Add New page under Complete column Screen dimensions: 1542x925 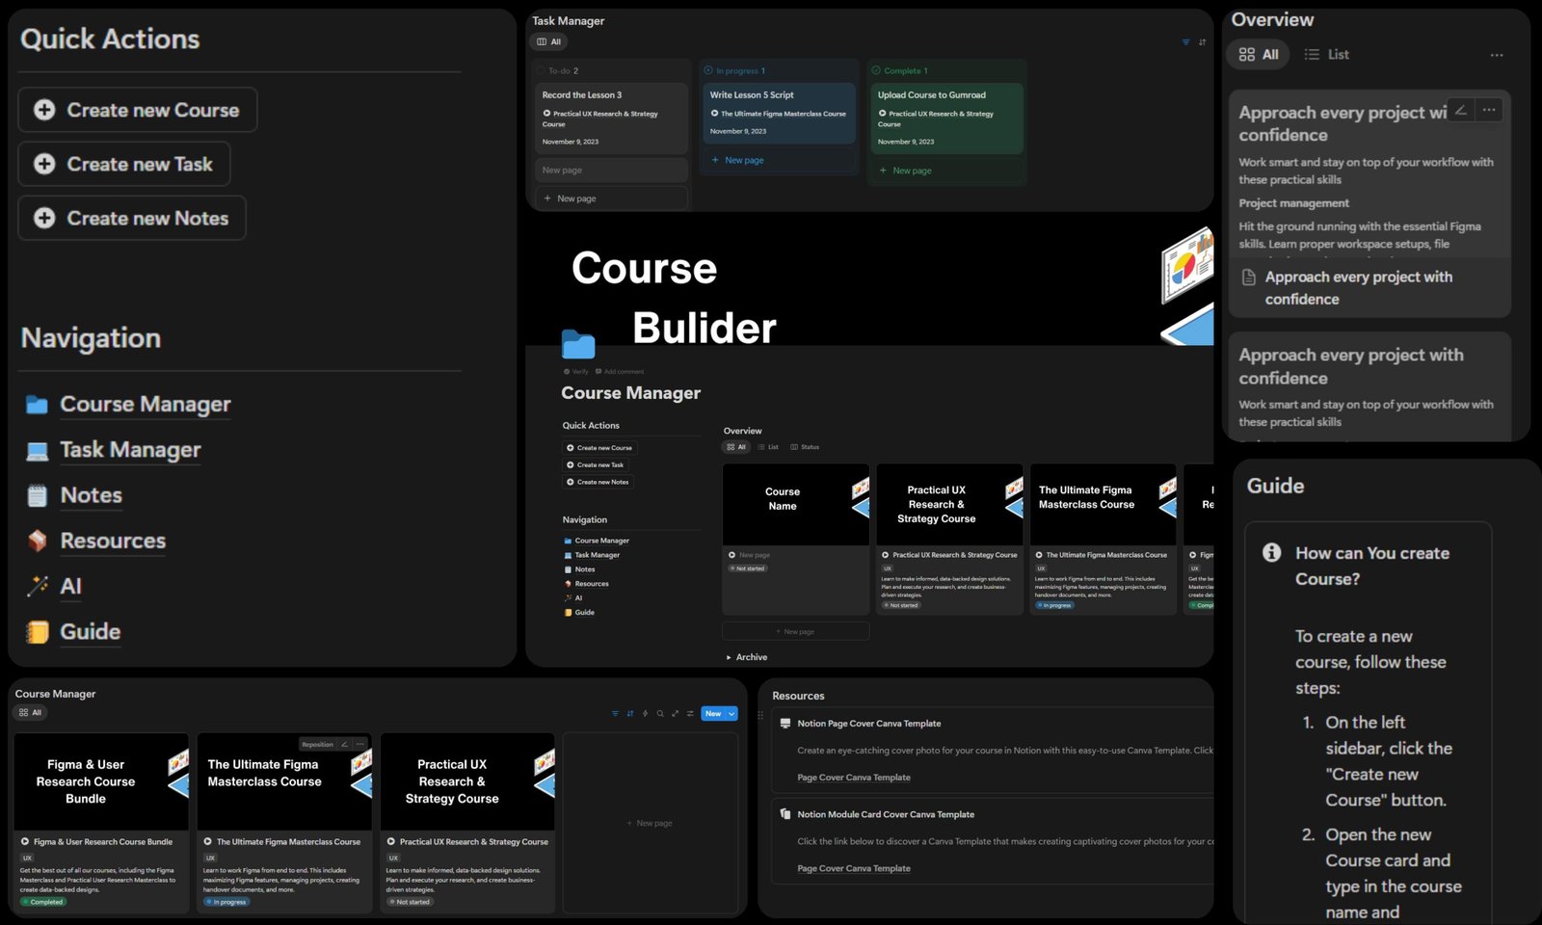946,171
